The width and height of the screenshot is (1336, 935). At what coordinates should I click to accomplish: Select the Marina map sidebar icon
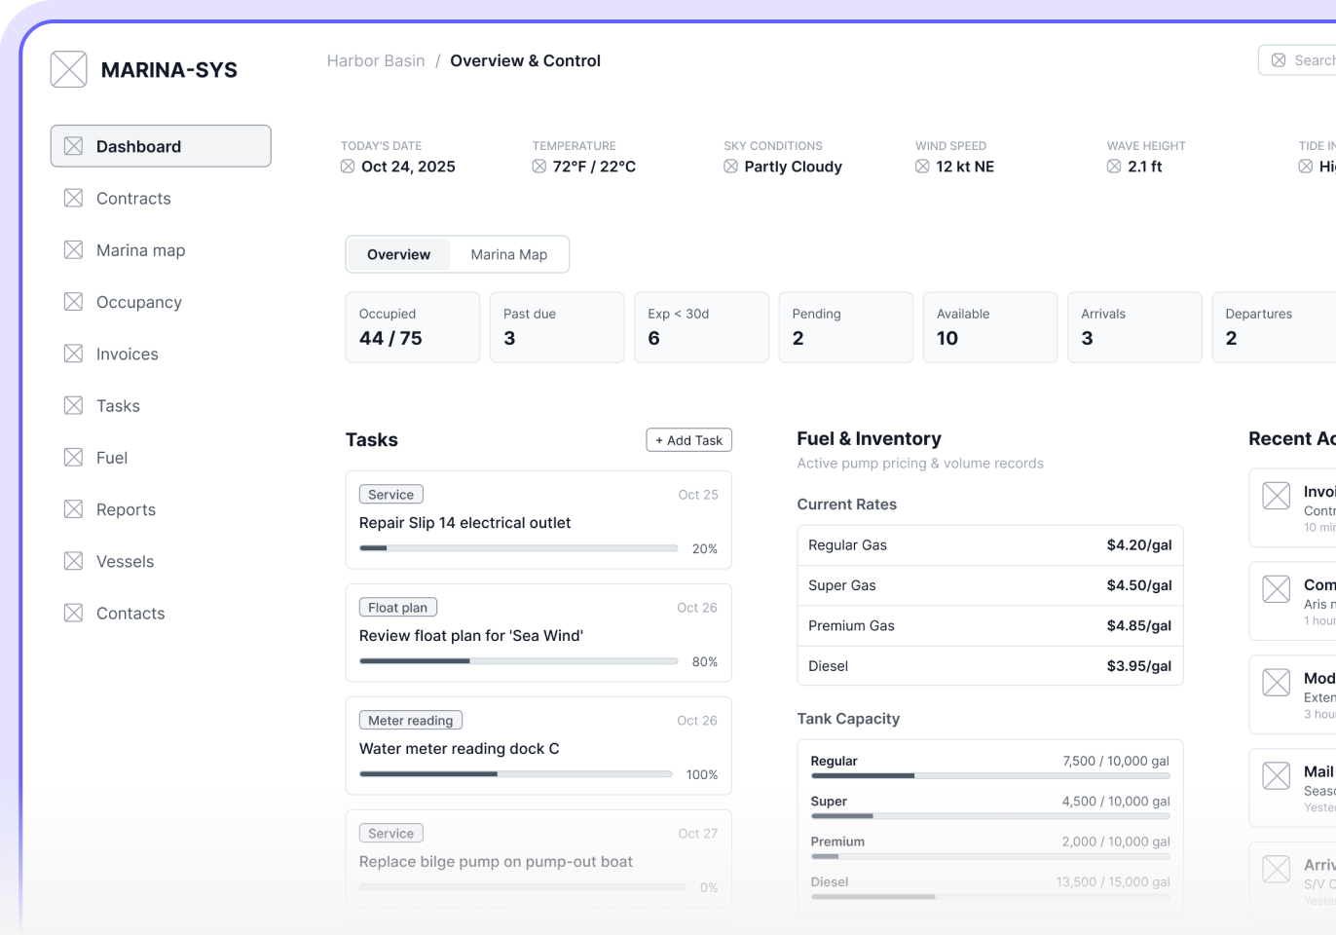(73, 250)
